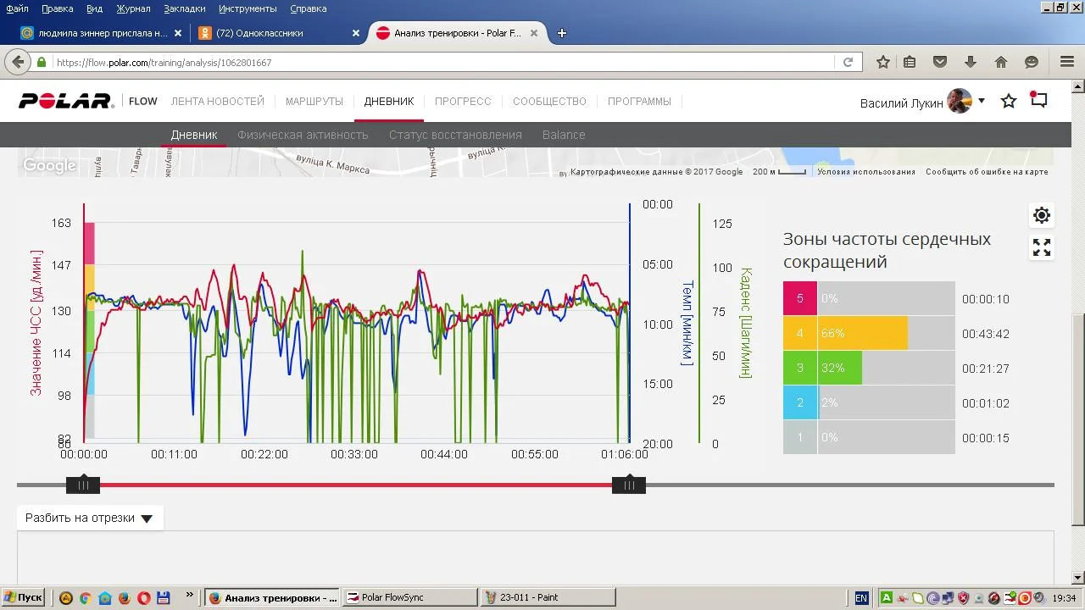Click the Василий Лукин profile avatar
The image size is (1085, 610).
960,101
